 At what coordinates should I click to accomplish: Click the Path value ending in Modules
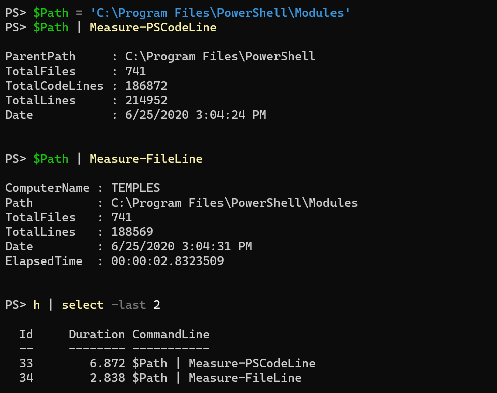point(235,203)
